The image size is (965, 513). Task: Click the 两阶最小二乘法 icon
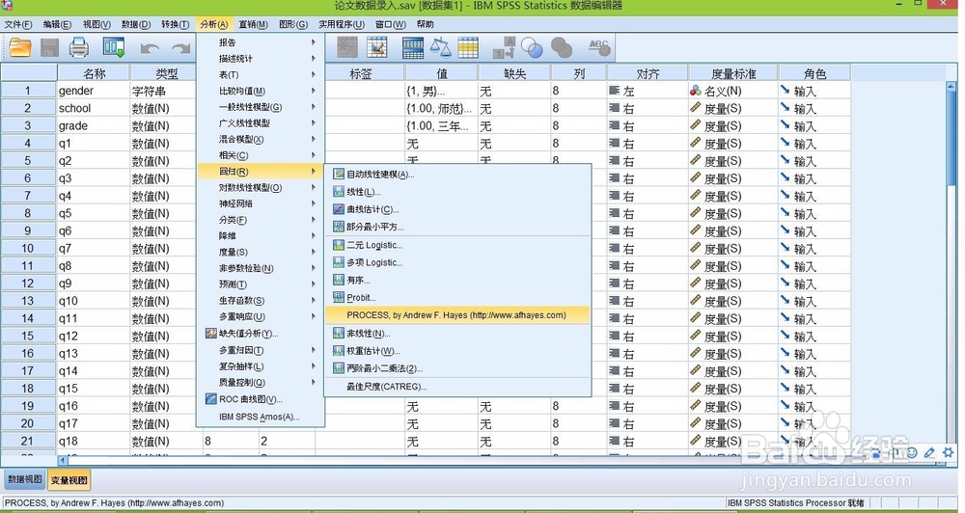pyautogui.click(x=338, y=368)
